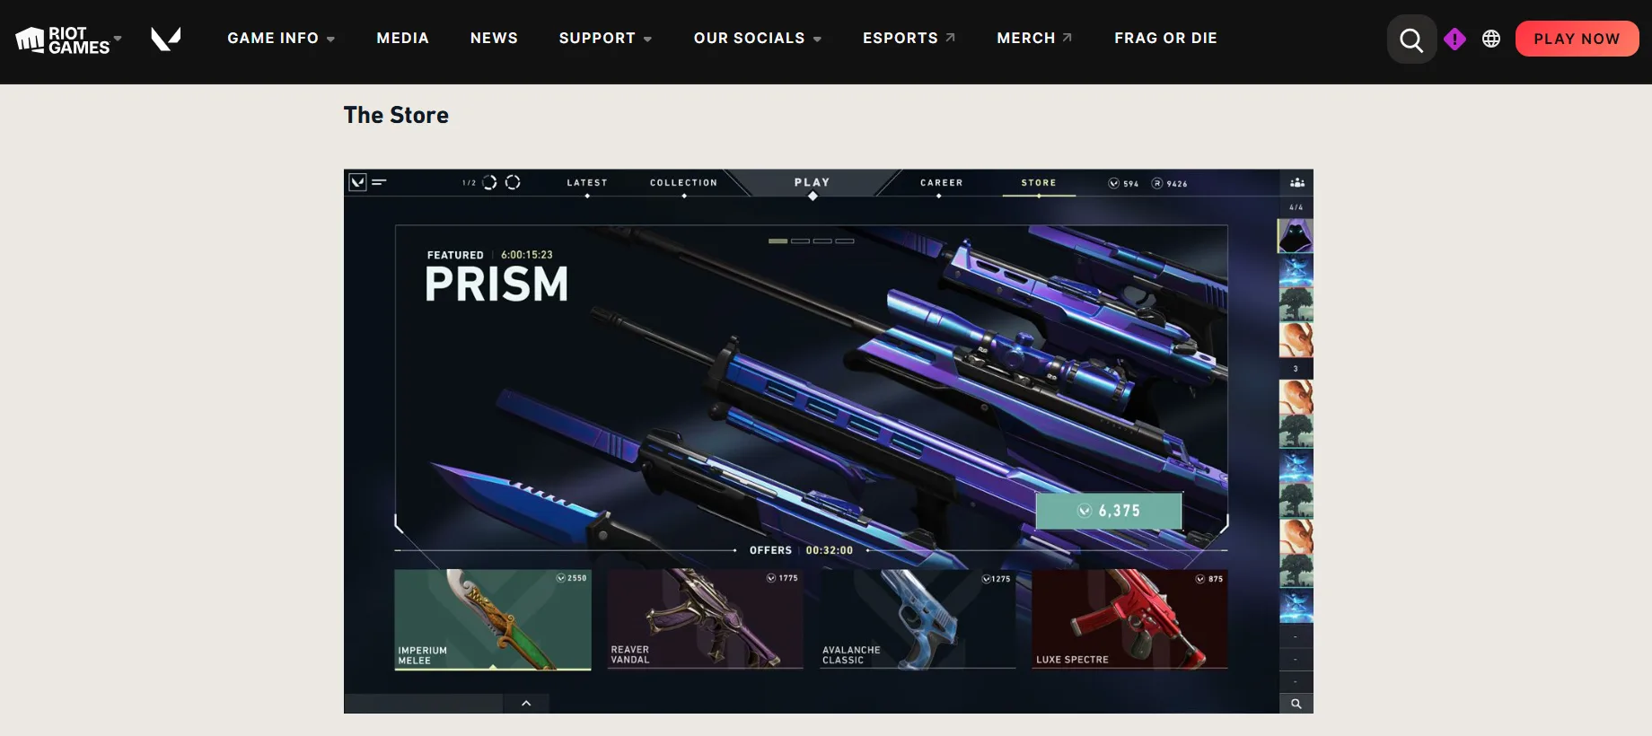Image resolution: width=1652 pixels, height=736 pixels.
Task: Click the in-game friends search magnifier
Action: point(1296,704)
